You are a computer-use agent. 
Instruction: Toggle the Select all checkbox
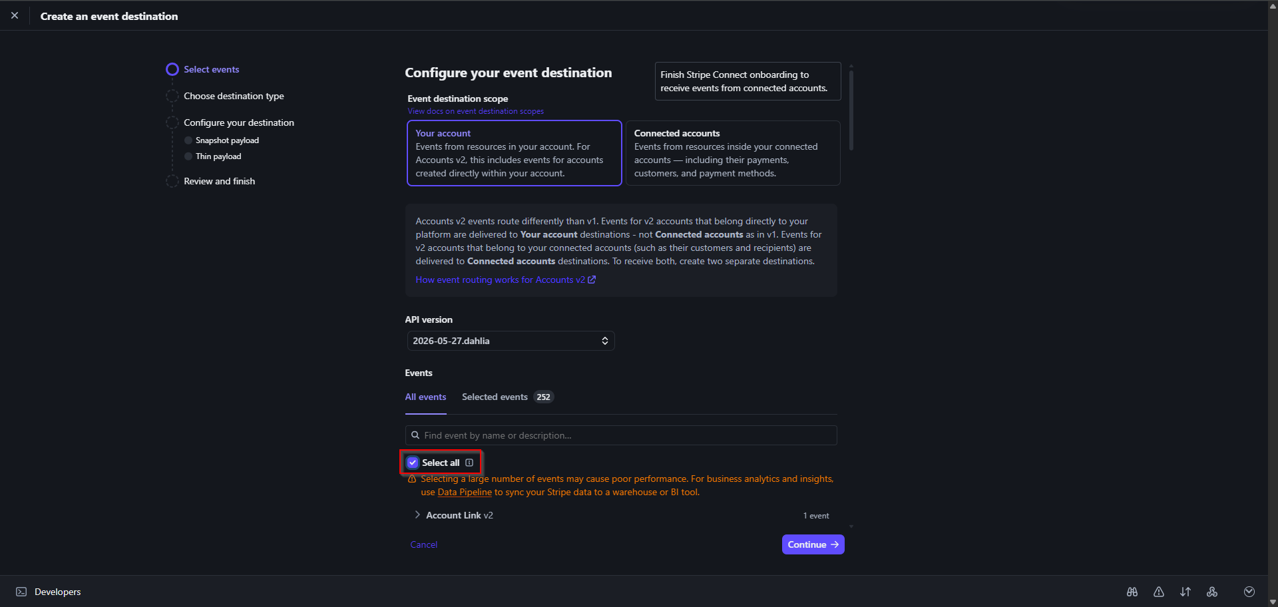413,463
